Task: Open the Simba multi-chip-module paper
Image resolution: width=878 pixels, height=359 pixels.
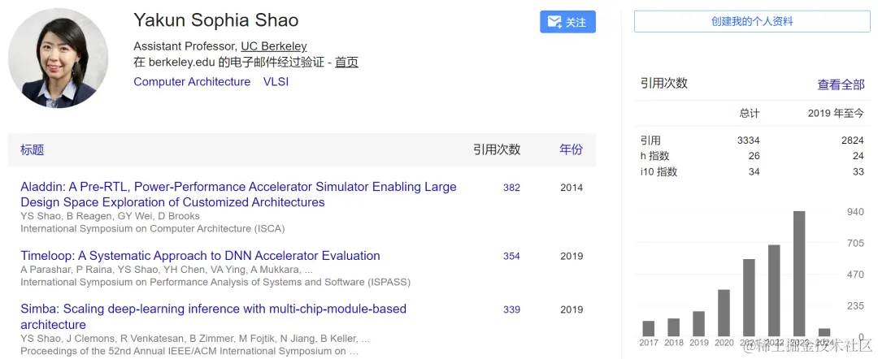Action: point(213,317)
